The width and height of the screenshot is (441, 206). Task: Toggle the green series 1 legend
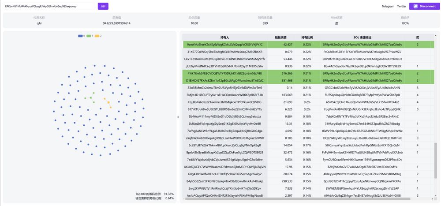pos(90,36)
